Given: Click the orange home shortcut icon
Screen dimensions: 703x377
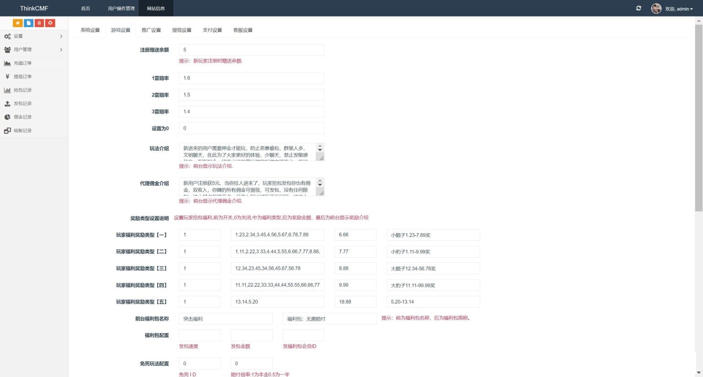Looking at the screenshot, I should click(17, 23).
